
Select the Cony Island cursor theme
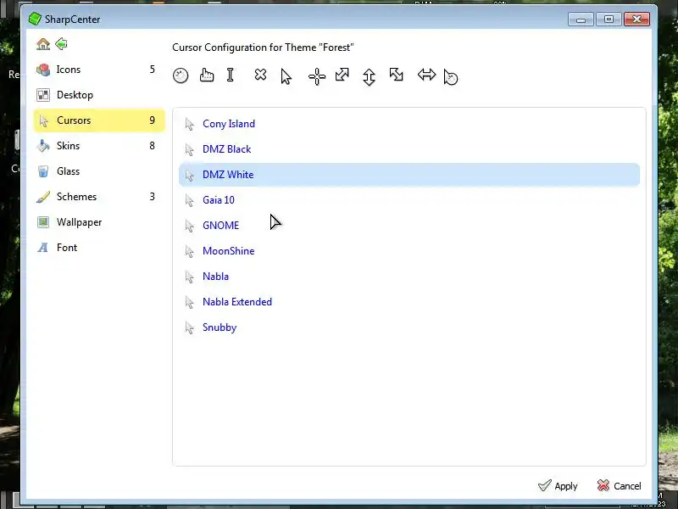(409, 124)
